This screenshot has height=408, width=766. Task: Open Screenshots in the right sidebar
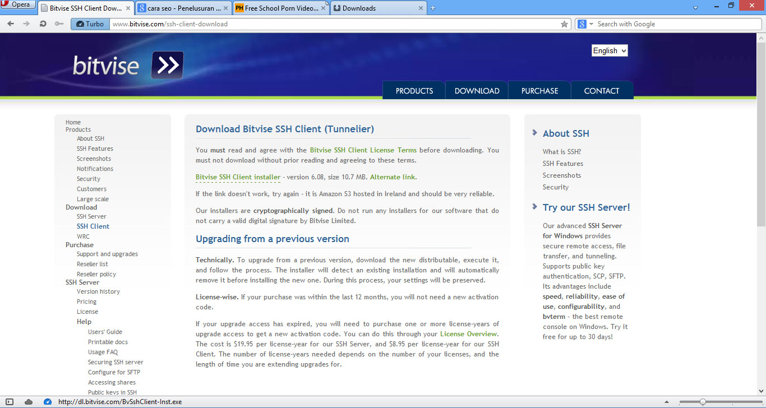pos(562,175)
